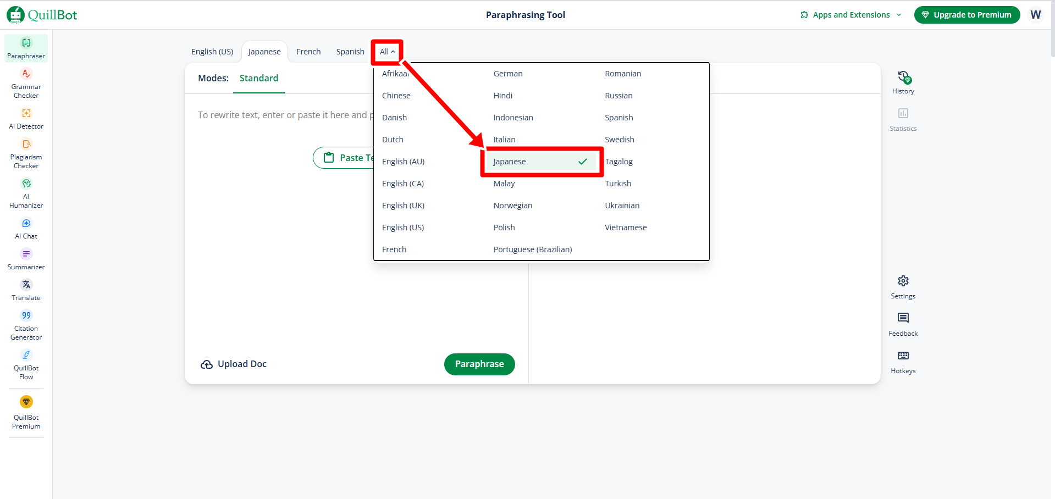Open the Summarizer tool
The height and width of the screenshot is (499, 1055).
[26, 259]
